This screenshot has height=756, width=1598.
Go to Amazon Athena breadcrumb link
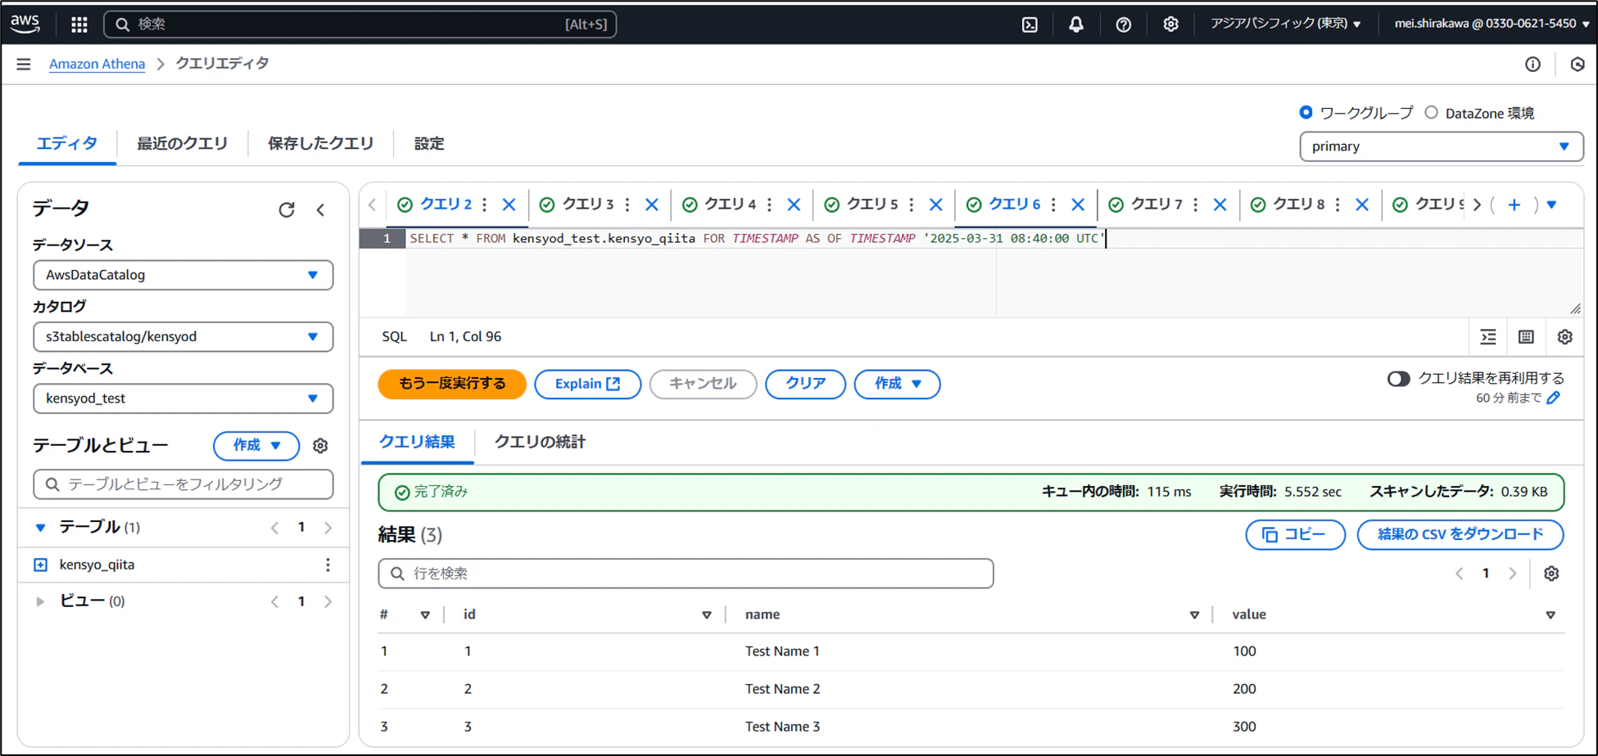pyautogui.click(x=97, y=64)
